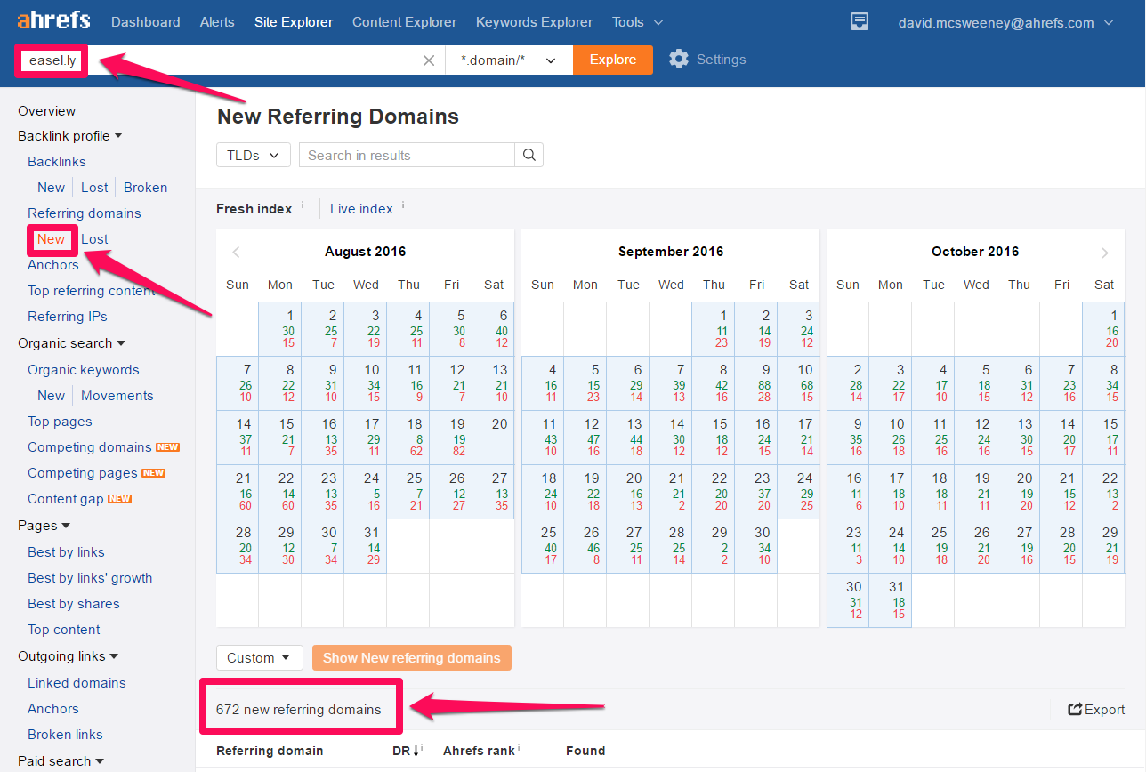Click the magnifier search icon in results
The width and height of the screenshot is (1146, 772).
(529, 155)
